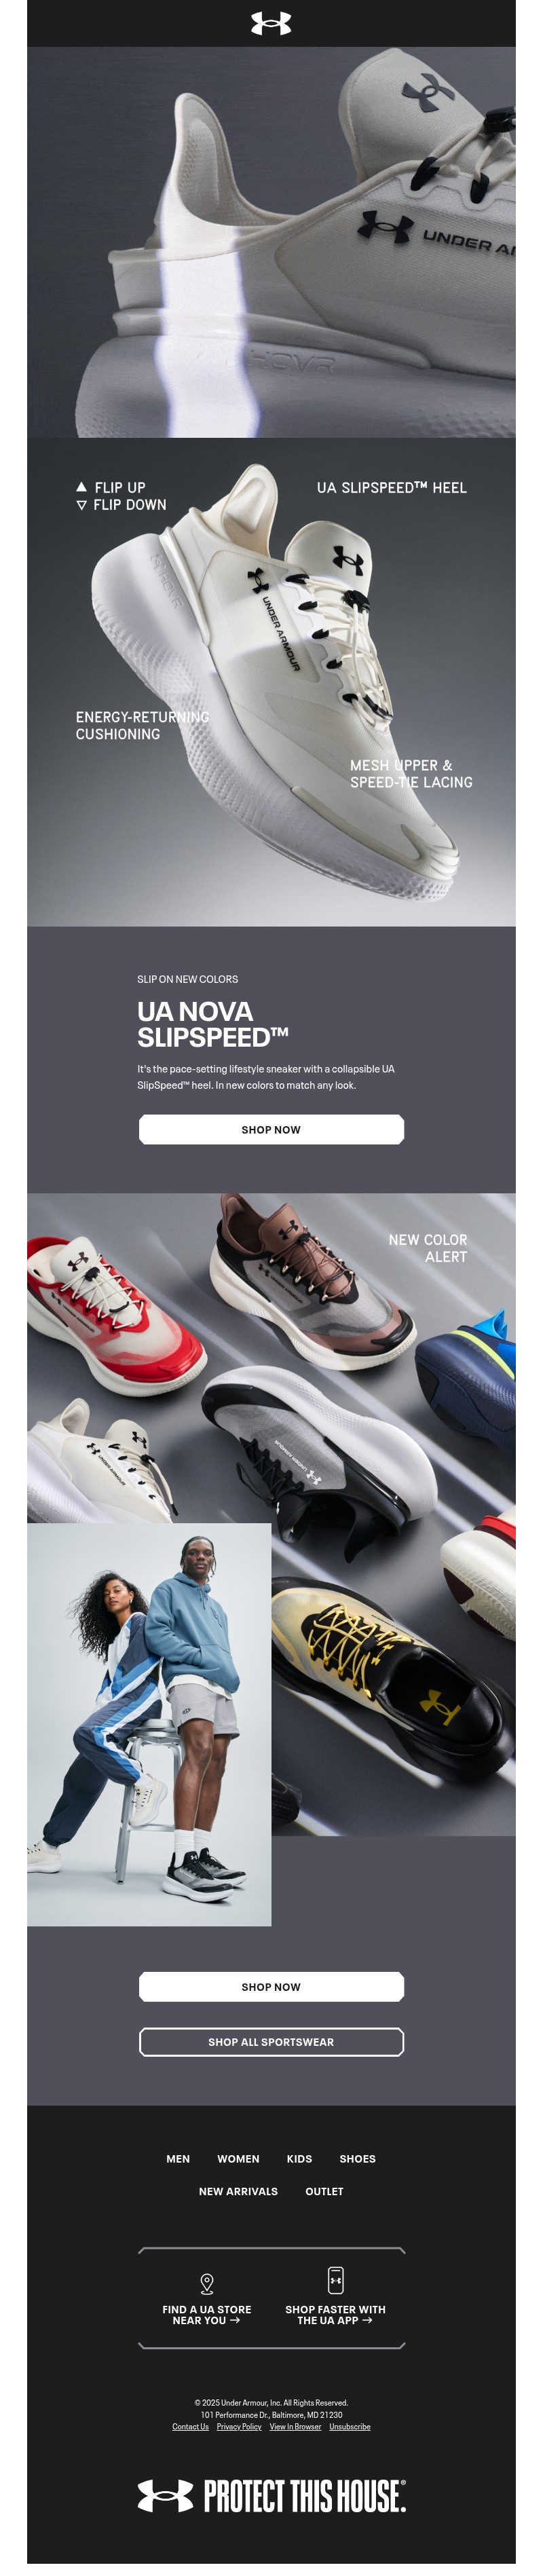Click the Under Armour logo in header
Viewport: 543px width, 2576px height.
[271, 23]
